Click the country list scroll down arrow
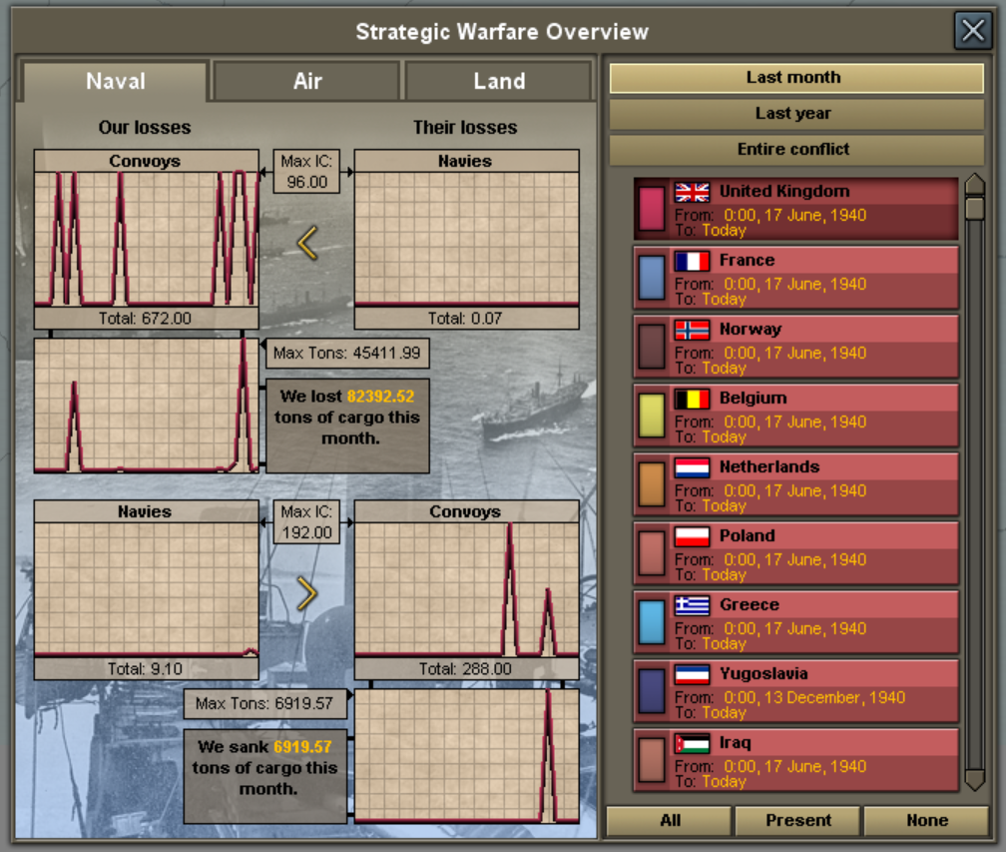Screen dimensions: 1006x852 (974, 779)
